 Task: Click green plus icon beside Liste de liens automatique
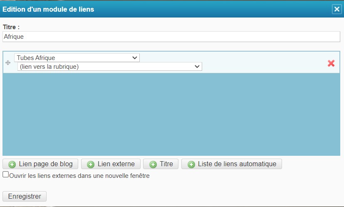click(191, 164)
